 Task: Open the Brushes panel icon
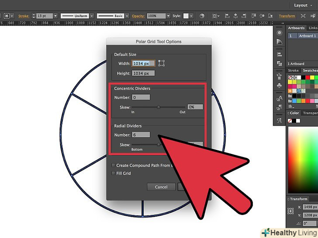point(279,75)
